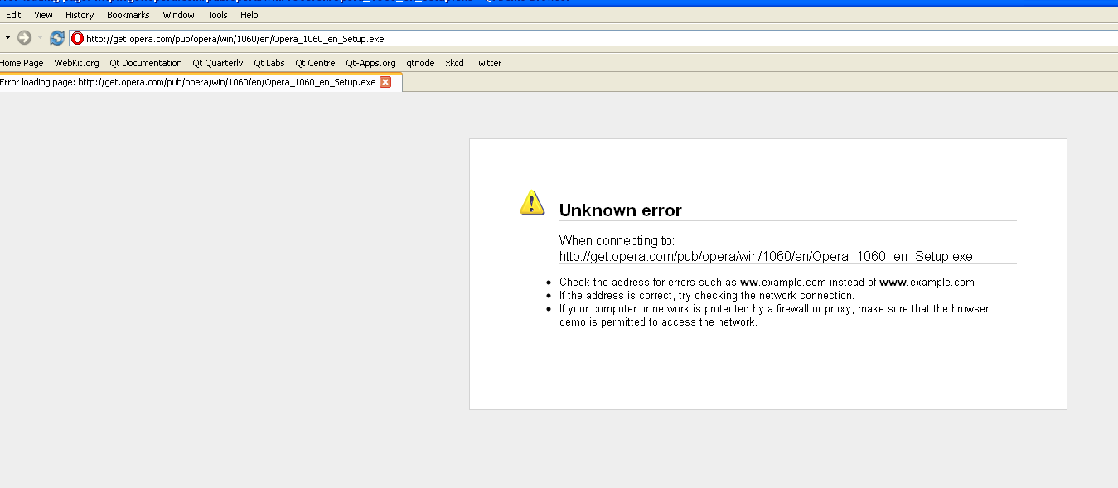Click the 'Unknown error' heading
The image size is (1118, 488).
coord(621,210)
